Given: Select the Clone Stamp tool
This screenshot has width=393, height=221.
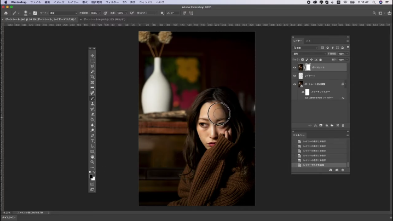Looking at the screenshot, I should point(93,103).
